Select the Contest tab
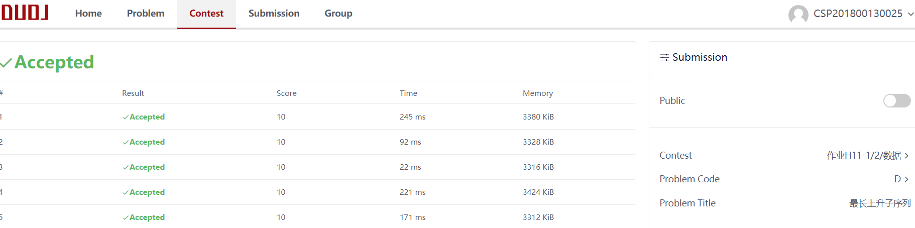This screenshot has width=915, height=228. coord(206,14)
